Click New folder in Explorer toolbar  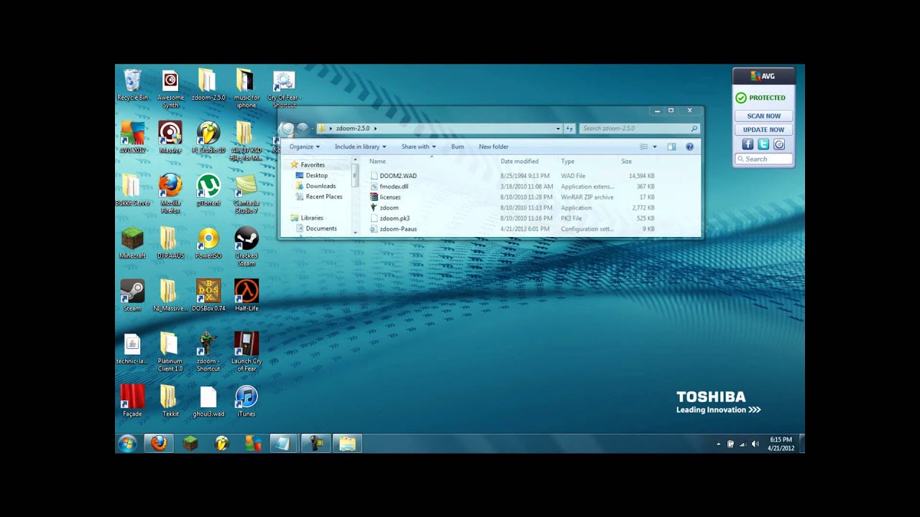click(x=494, y=146)
